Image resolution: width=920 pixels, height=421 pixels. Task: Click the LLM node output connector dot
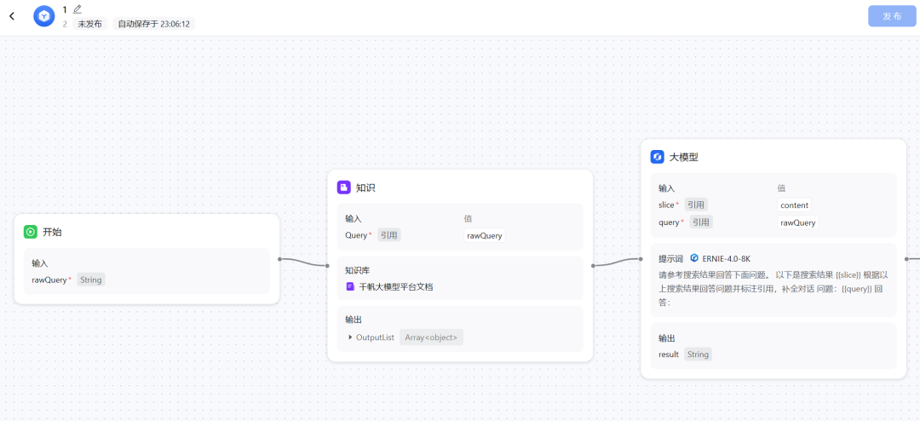[x=906, y=258]
